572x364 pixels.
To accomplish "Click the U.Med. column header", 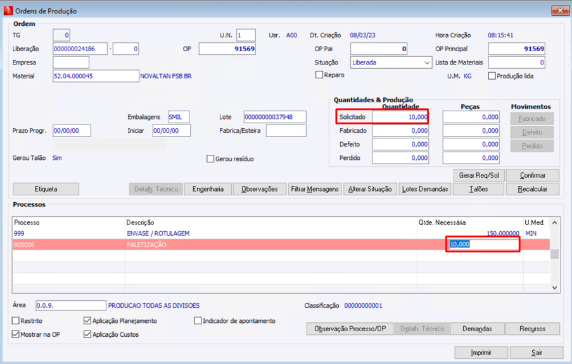I will coord(537,222).
